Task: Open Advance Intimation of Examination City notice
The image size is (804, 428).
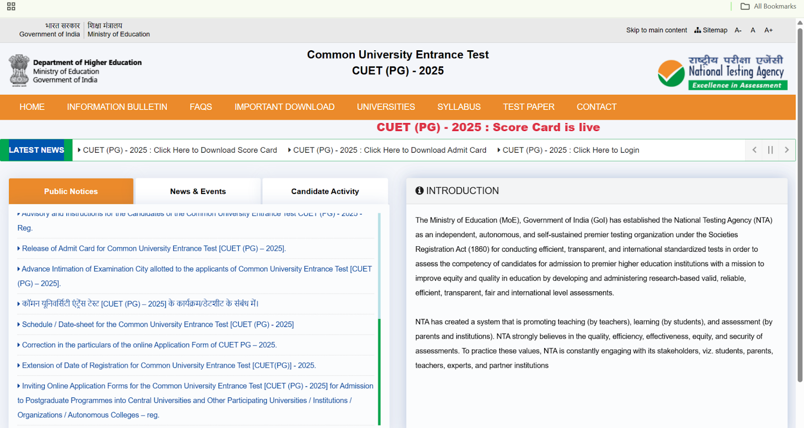Action: [x=195, y=276]
